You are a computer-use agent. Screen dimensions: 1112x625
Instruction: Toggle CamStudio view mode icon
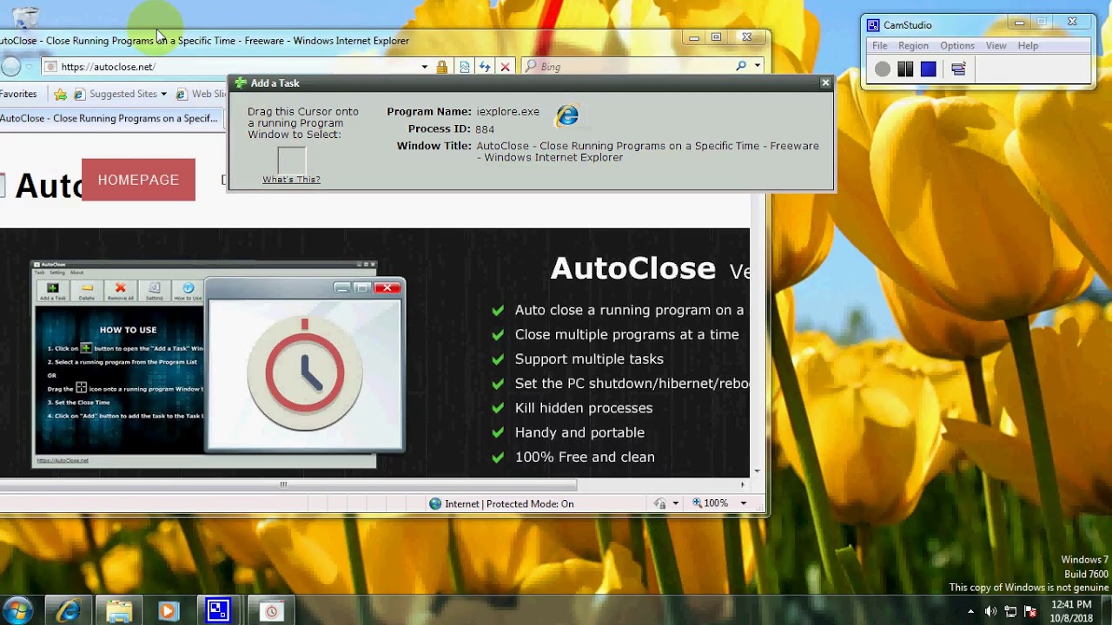click(958, 69)
